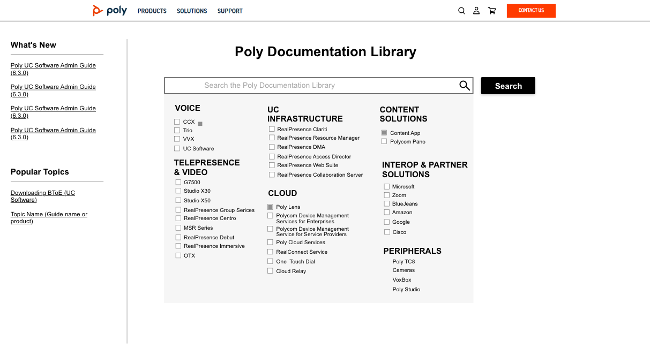Click the black Search button
The width and height of the screenshot is (650, 363).
[x=508, y=86]
